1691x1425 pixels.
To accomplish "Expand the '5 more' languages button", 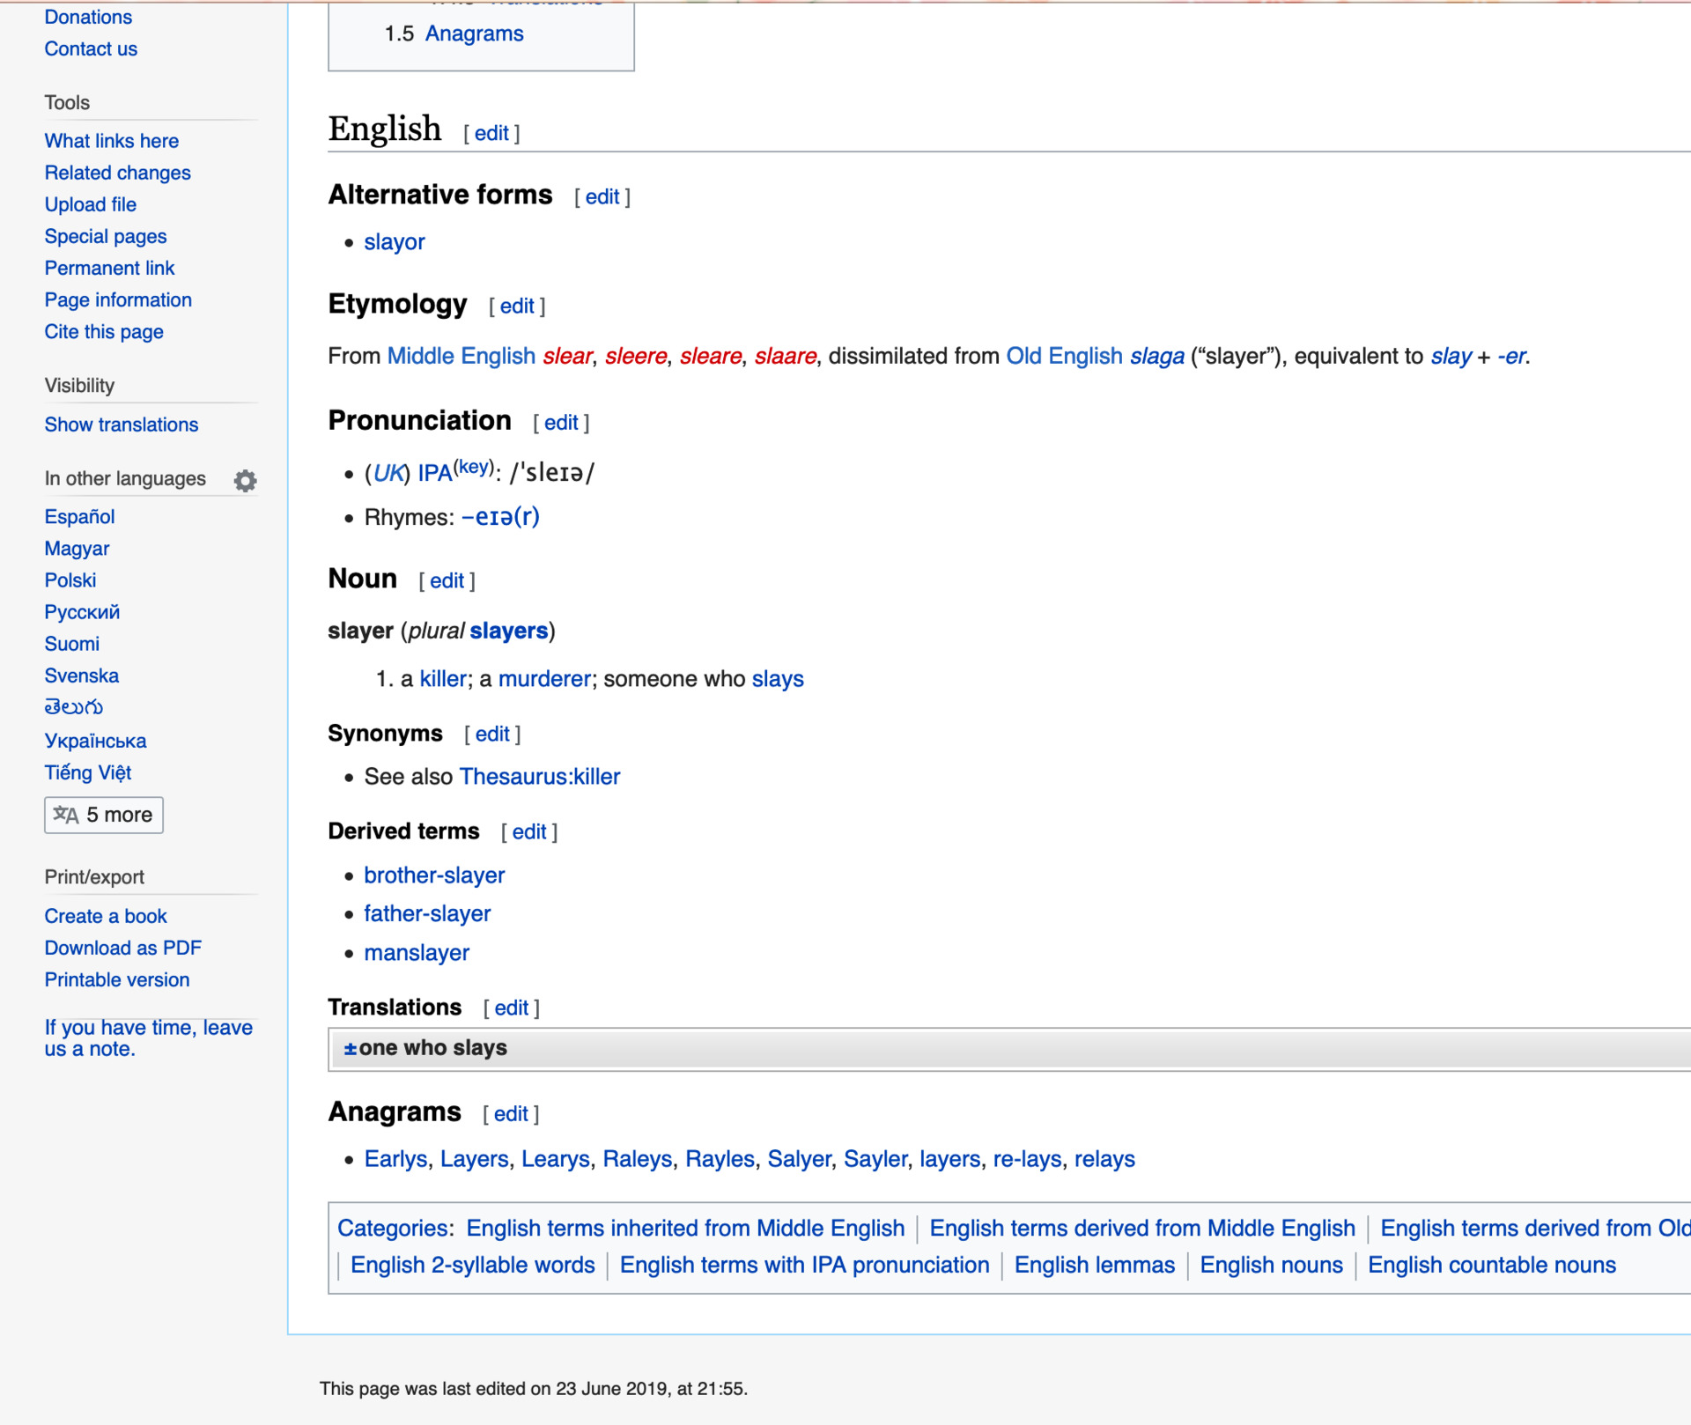I will tap(104, 815).
